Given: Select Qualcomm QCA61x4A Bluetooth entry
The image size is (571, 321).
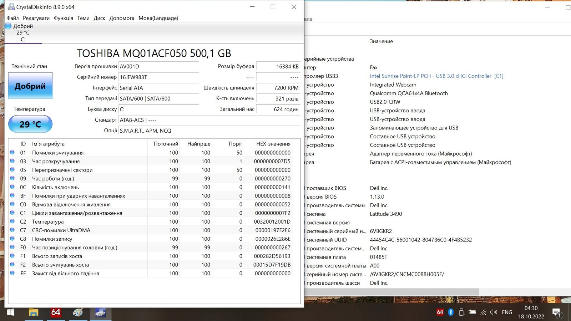Looking at the screenshot, I should pos(409,93).
